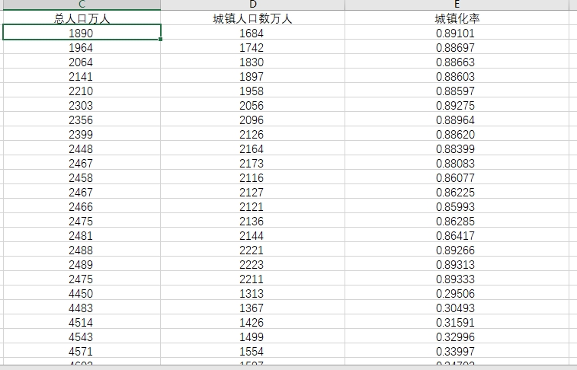Screen dimensions: 577x370
Task: Select cell with value 1426
Action: pos(253,322)
